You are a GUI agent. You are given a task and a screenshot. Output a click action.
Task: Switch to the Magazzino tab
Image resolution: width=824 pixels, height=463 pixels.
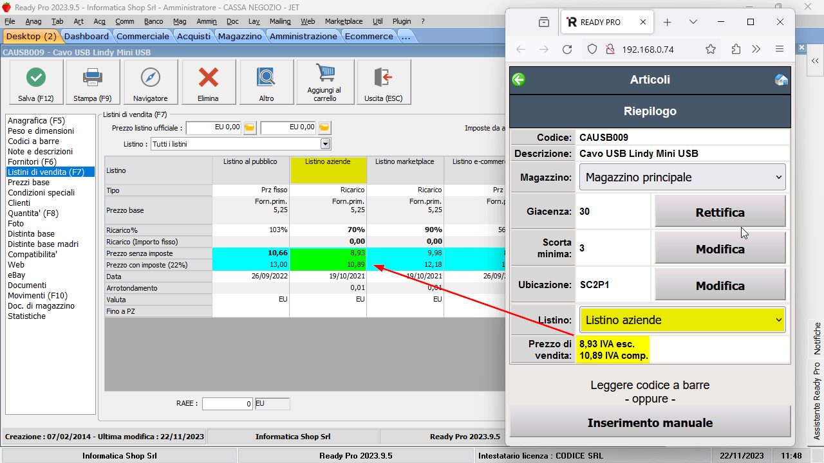click(x=239, y=36)
